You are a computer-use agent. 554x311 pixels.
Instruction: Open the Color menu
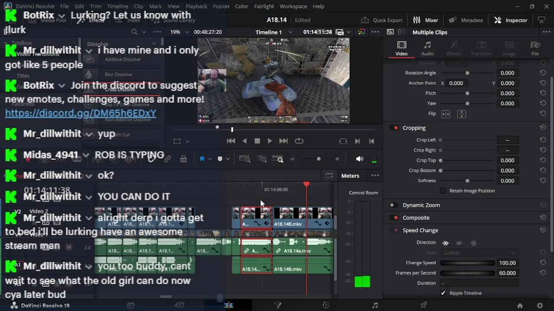pos(242,6)
